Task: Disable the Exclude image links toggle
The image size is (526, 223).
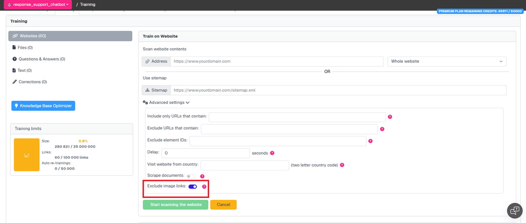Action: (x=192, y=187)
